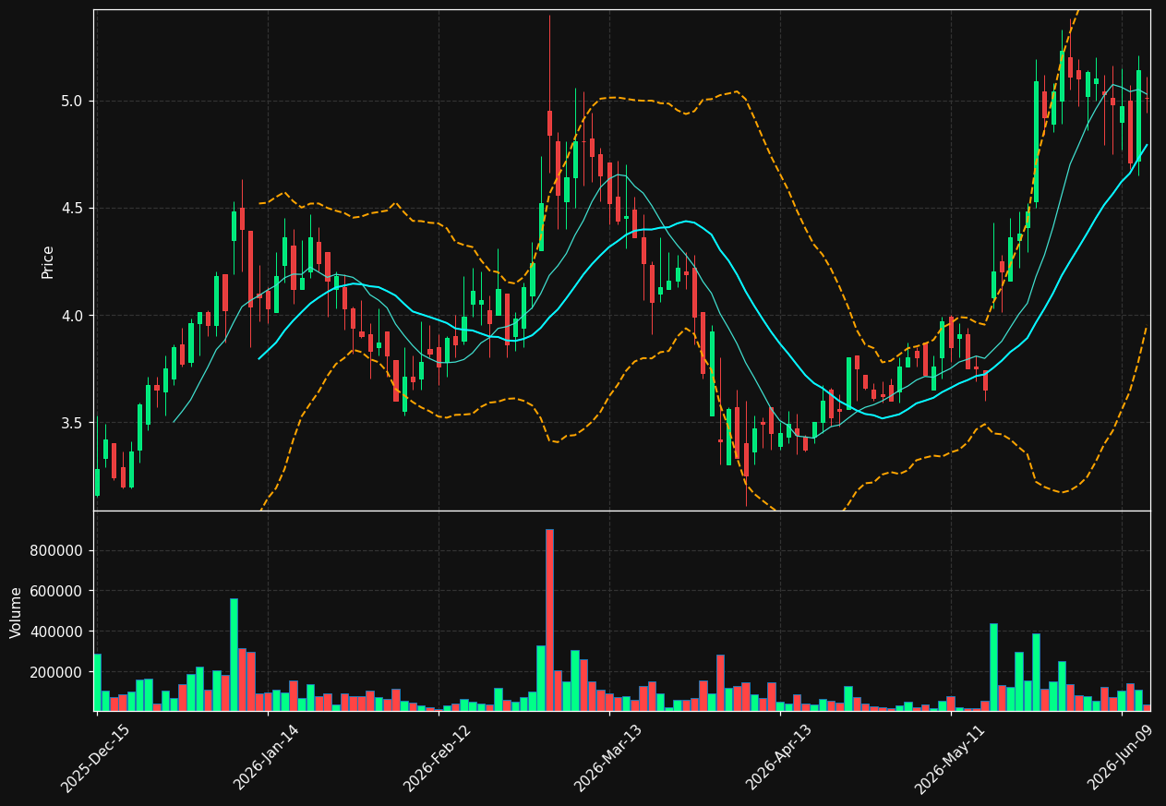Screen dimensions: 1166x806
Task: Click the 2026-Feb-12 date label
Action: 437,758
